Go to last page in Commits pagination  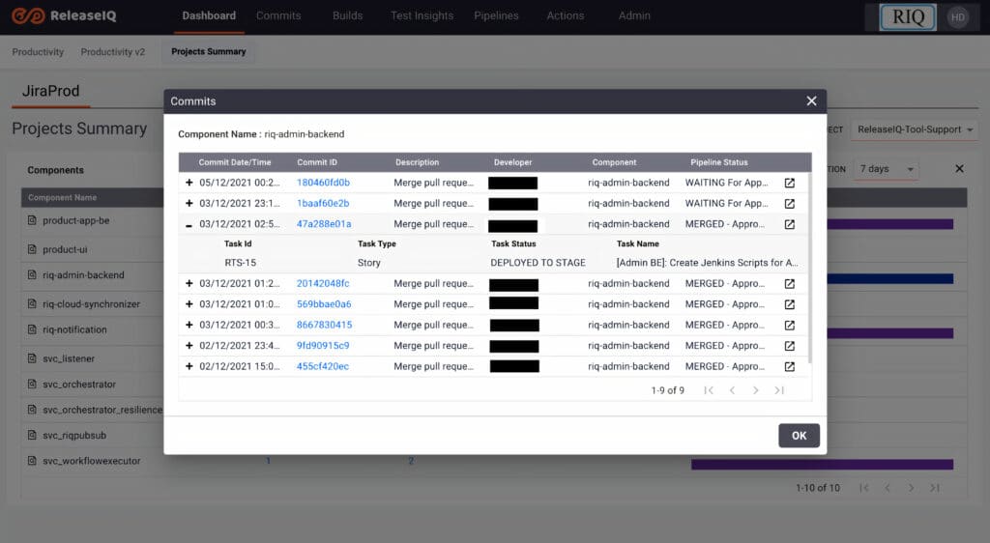coord(779,390)
